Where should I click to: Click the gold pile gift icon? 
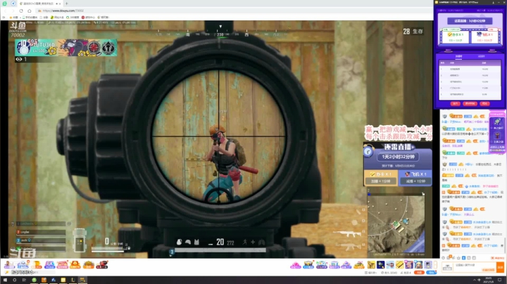coord(88,264)
